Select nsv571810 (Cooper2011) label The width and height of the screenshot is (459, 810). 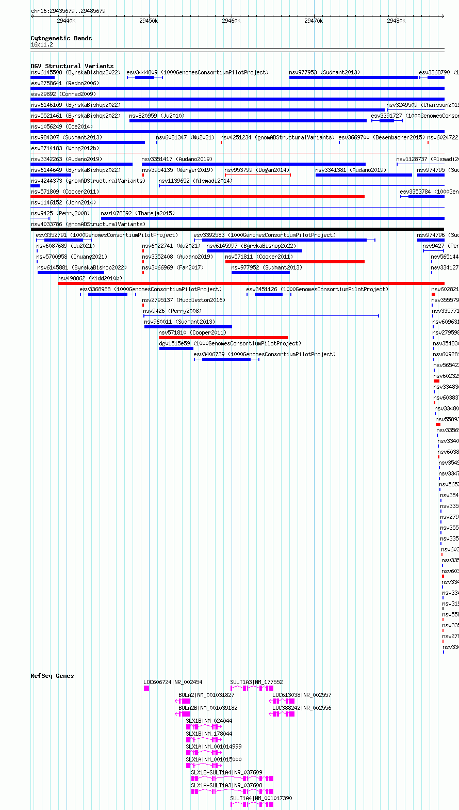(x=192, y=332)
